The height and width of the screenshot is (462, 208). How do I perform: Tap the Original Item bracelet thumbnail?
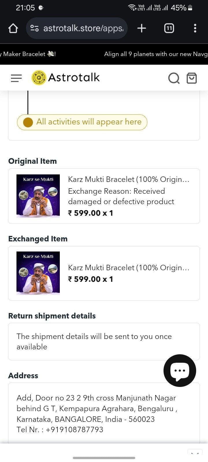click(x=38, y=196)
